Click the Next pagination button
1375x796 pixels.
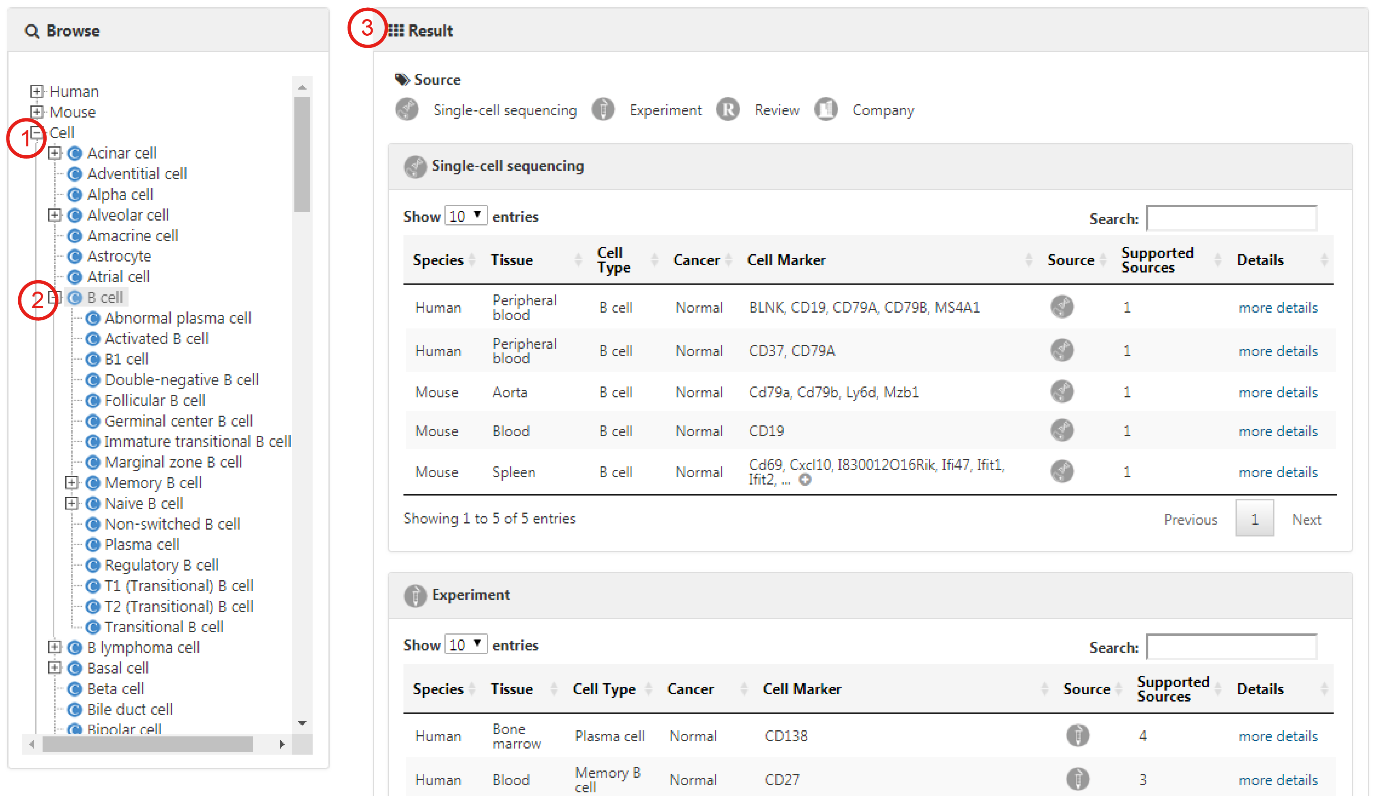click(x=1306, y=519)
